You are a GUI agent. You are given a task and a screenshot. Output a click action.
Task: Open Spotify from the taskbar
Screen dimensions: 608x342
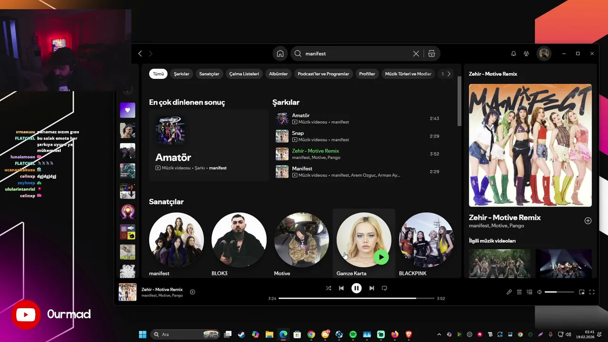[x=353, y=334]
